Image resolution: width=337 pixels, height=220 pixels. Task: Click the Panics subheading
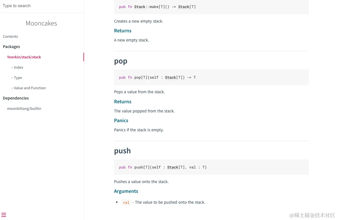[x=121, y=120]
